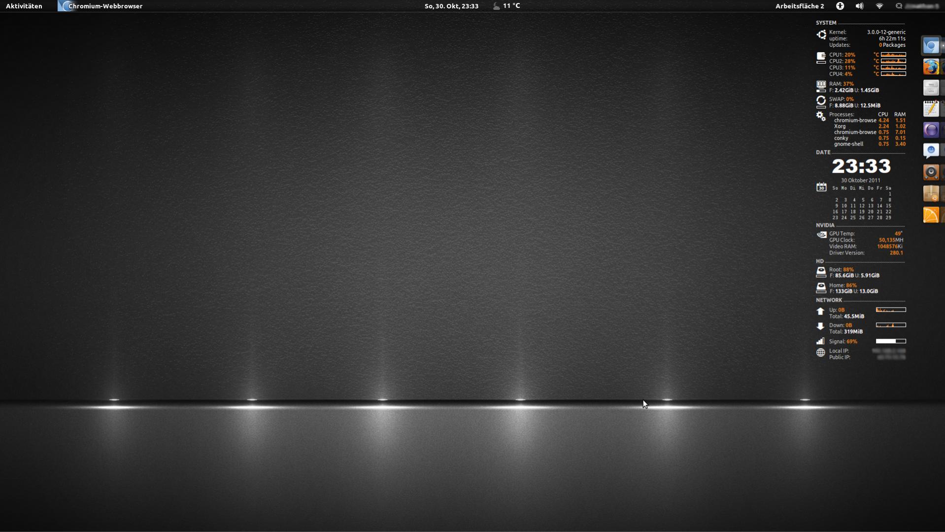Click the signal strength bars icon
Viewport: 945px width, 532px height.
(820, 341)
